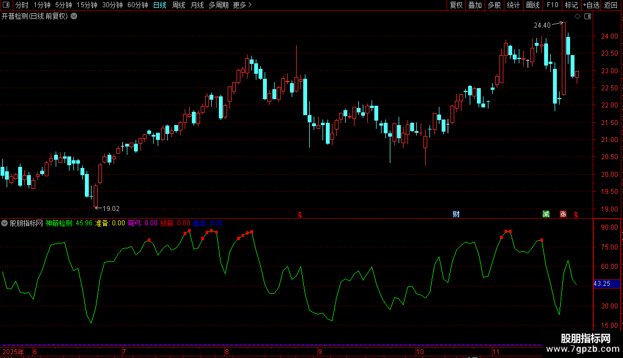The image size is (623, 358).
Task: Click the month 7 marker on time axis
Action: pos(125,351)
